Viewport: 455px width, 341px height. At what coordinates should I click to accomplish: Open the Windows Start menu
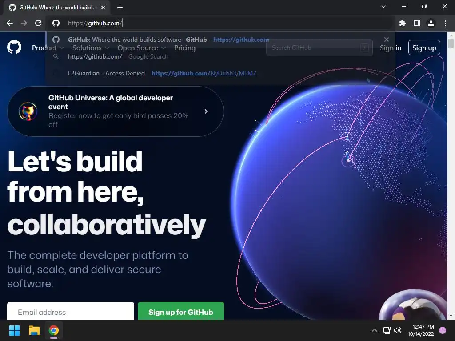14,330
